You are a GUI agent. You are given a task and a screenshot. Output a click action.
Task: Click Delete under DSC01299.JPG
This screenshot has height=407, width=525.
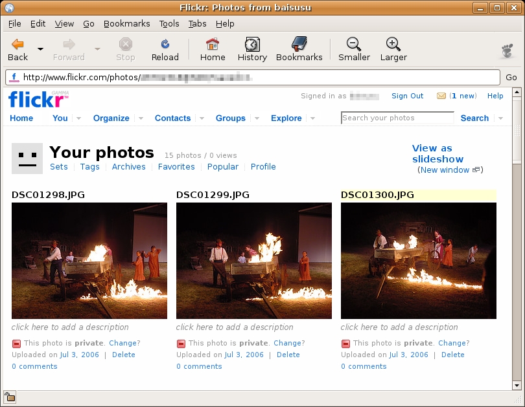coord(288,355)
